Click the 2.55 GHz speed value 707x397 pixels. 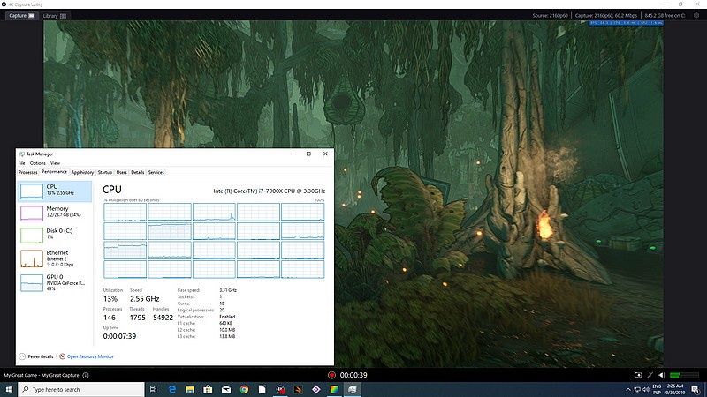(x=144, y=299)
